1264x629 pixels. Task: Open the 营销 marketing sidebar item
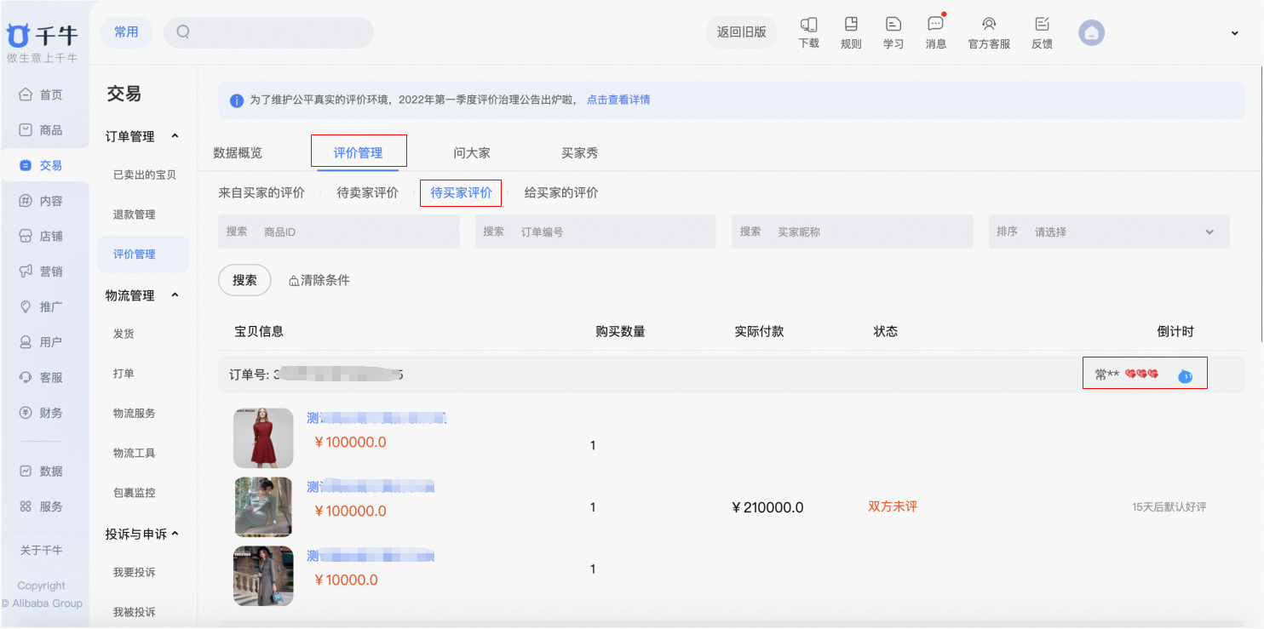[x=41, y=272]
